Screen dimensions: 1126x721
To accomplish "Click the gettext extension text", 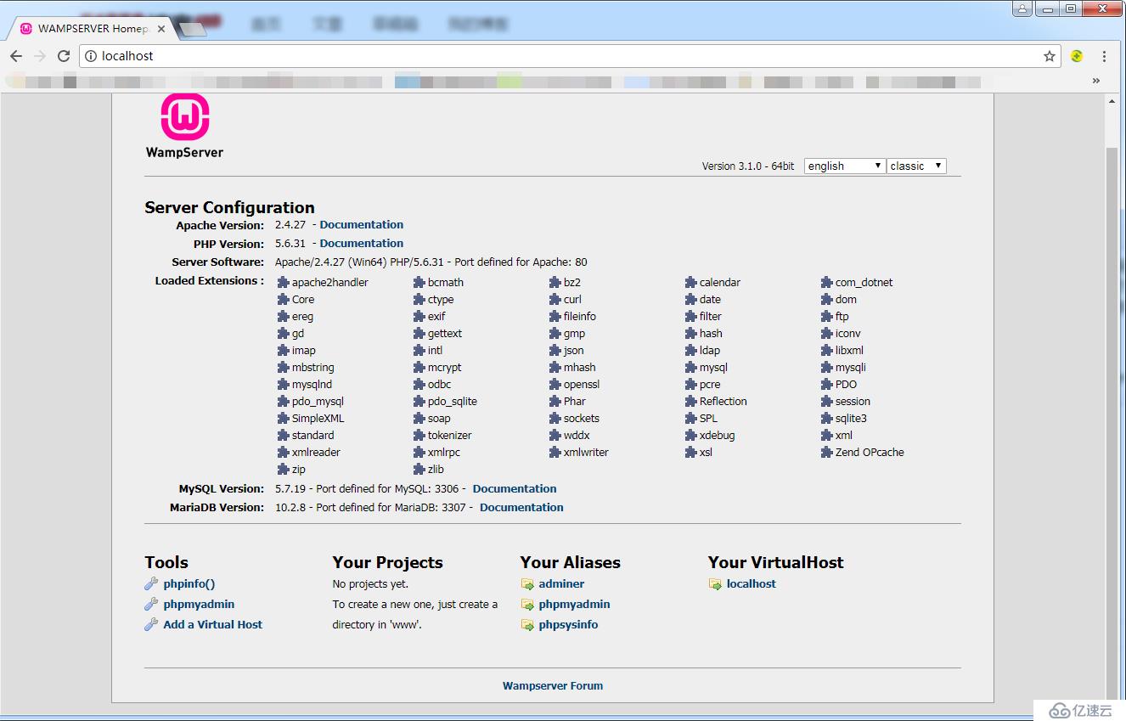I will click(445, 334).
